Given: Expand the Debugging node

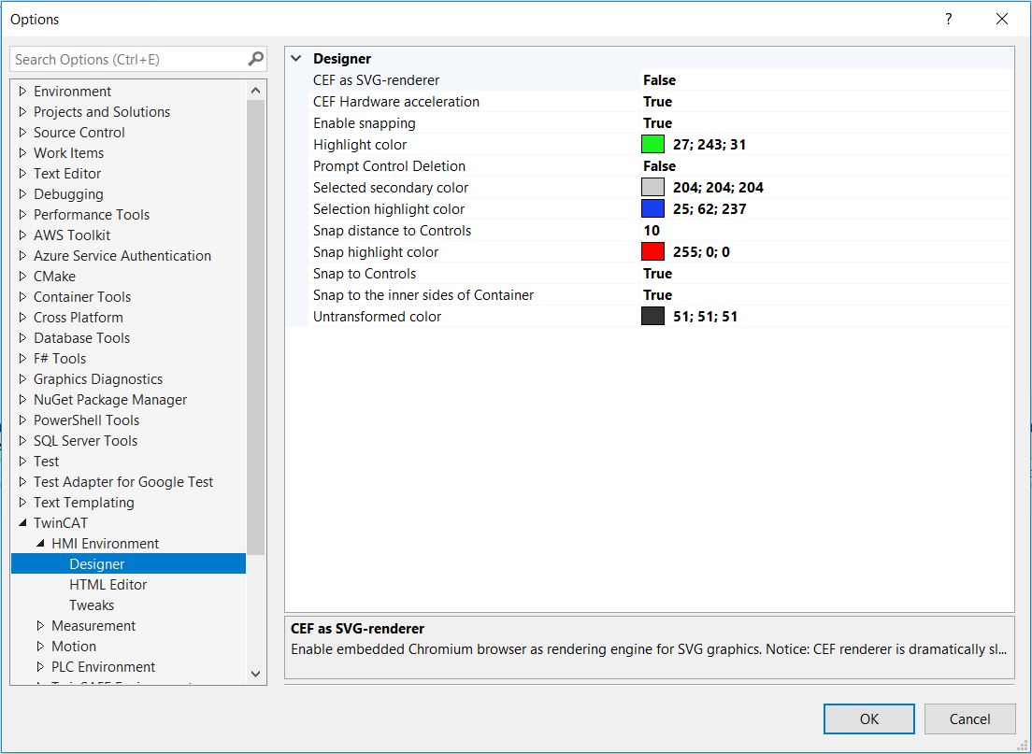Looking at the screenshot, I should click(x=22, y=193).
